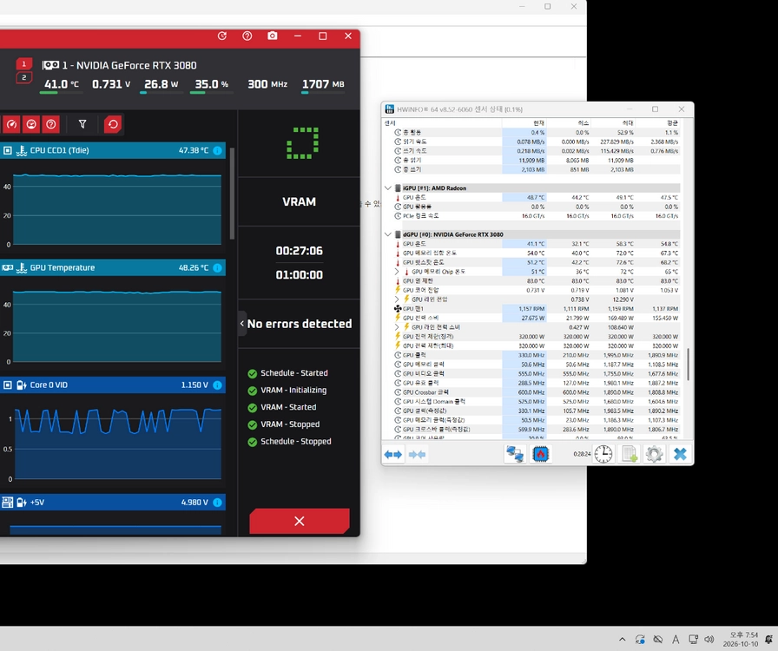This screenshot has height=651, width=778.
Task: Open taskbar clock showing 2026-10-10
Action: coord(741,639)
